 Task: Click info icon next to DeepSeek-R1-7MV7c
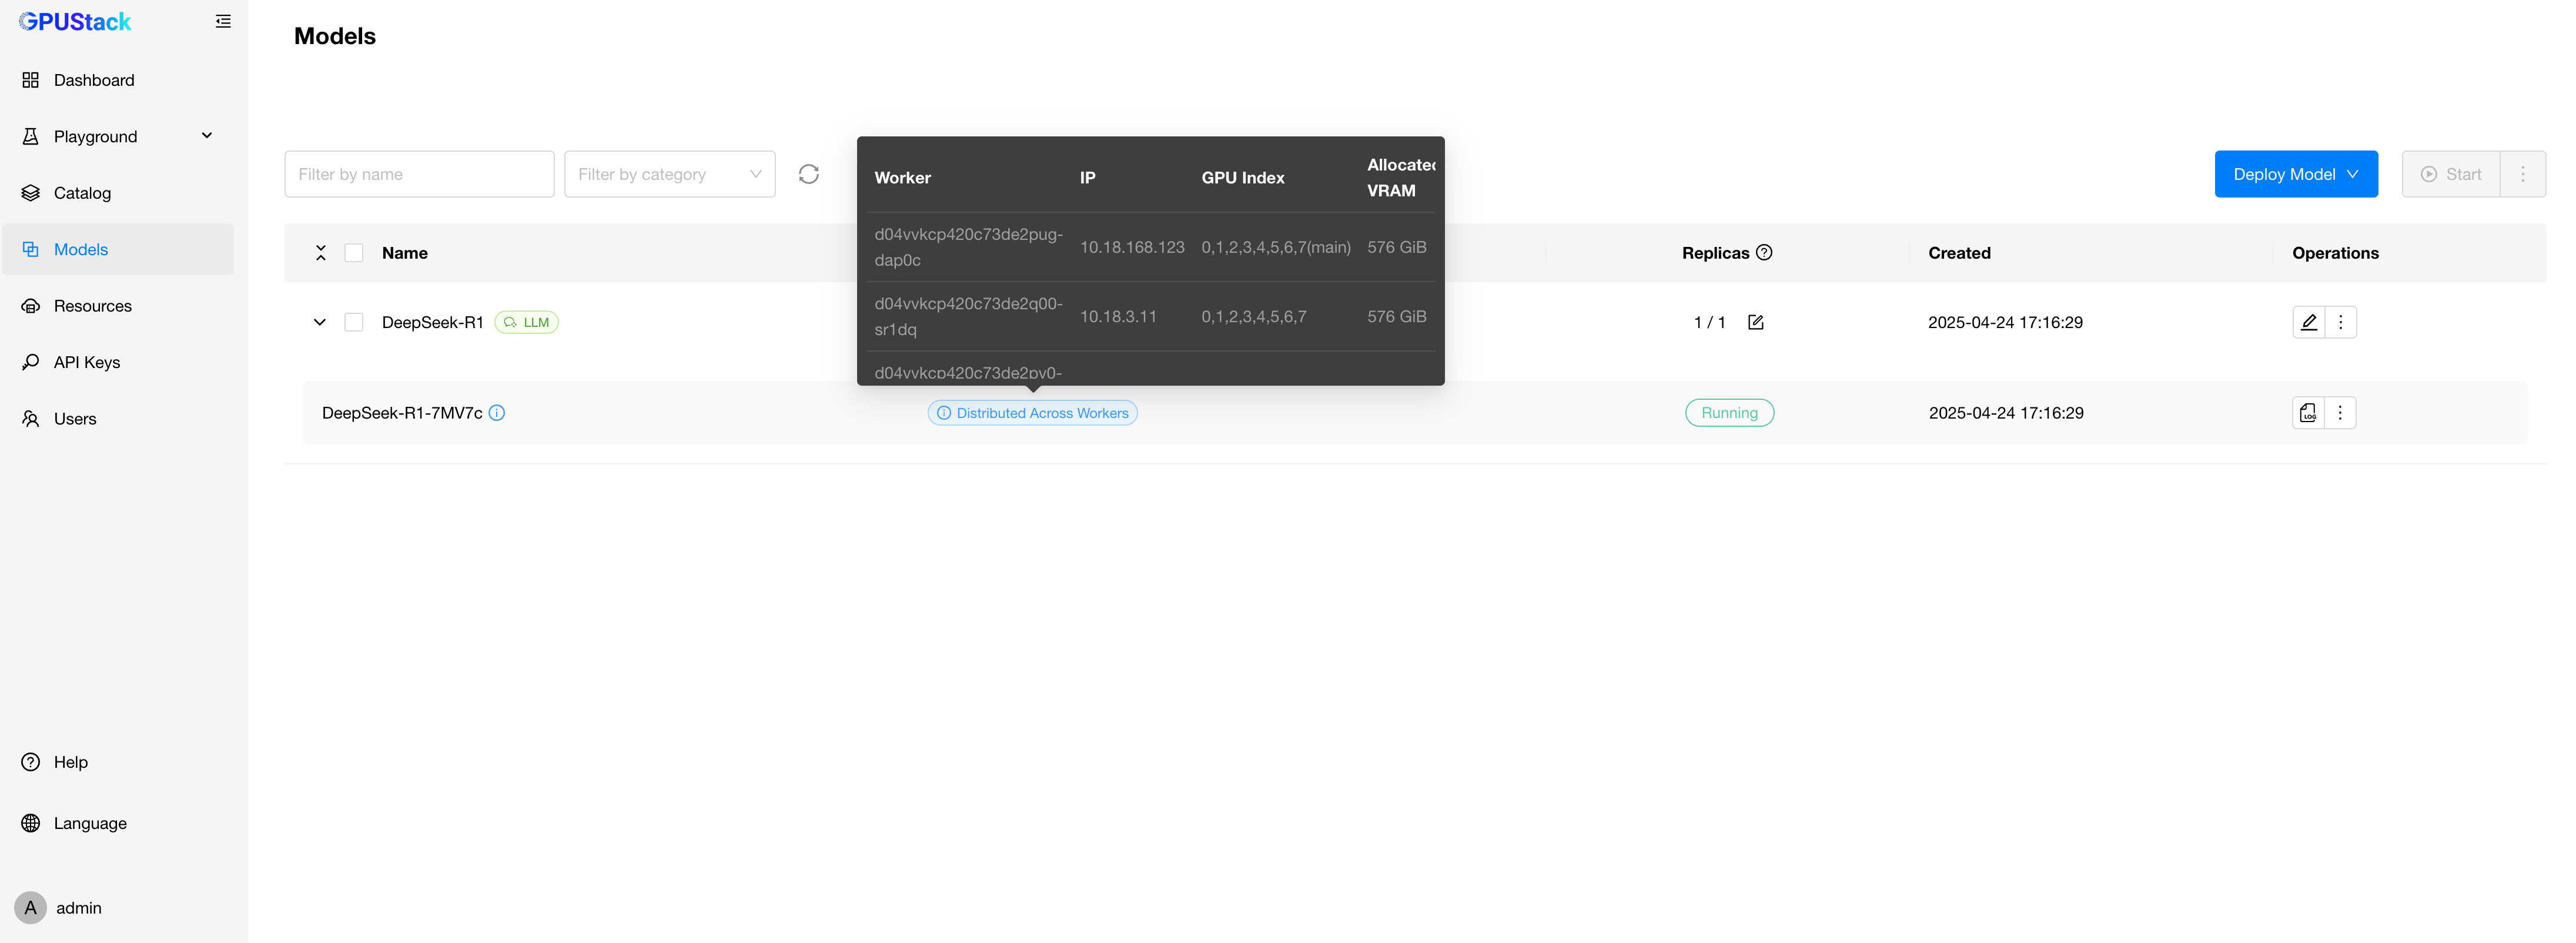[497, 413]
